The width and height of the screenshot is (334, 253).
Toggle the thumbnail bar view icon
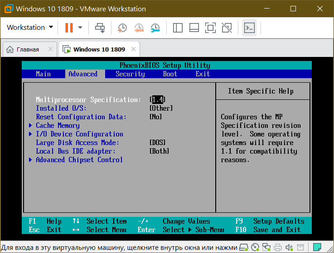[194, 28]
